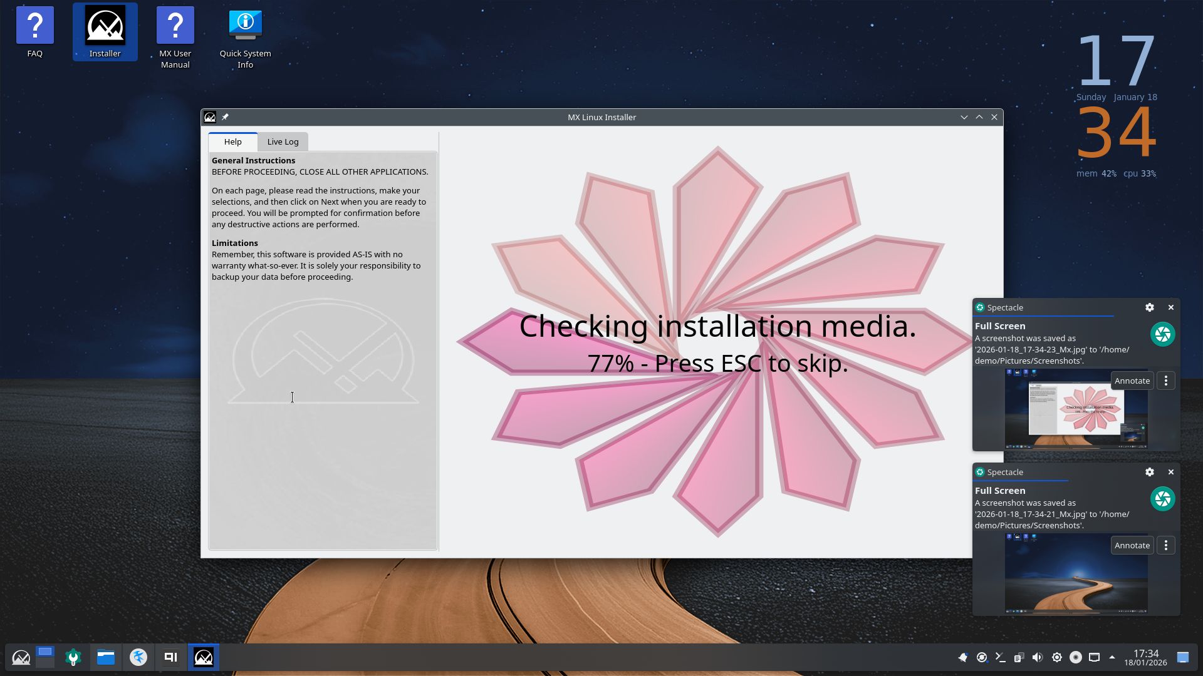This screenshot has height=676, width=1203.
Task: Switch virtual desktop using the pager
Action: point(45,657)
